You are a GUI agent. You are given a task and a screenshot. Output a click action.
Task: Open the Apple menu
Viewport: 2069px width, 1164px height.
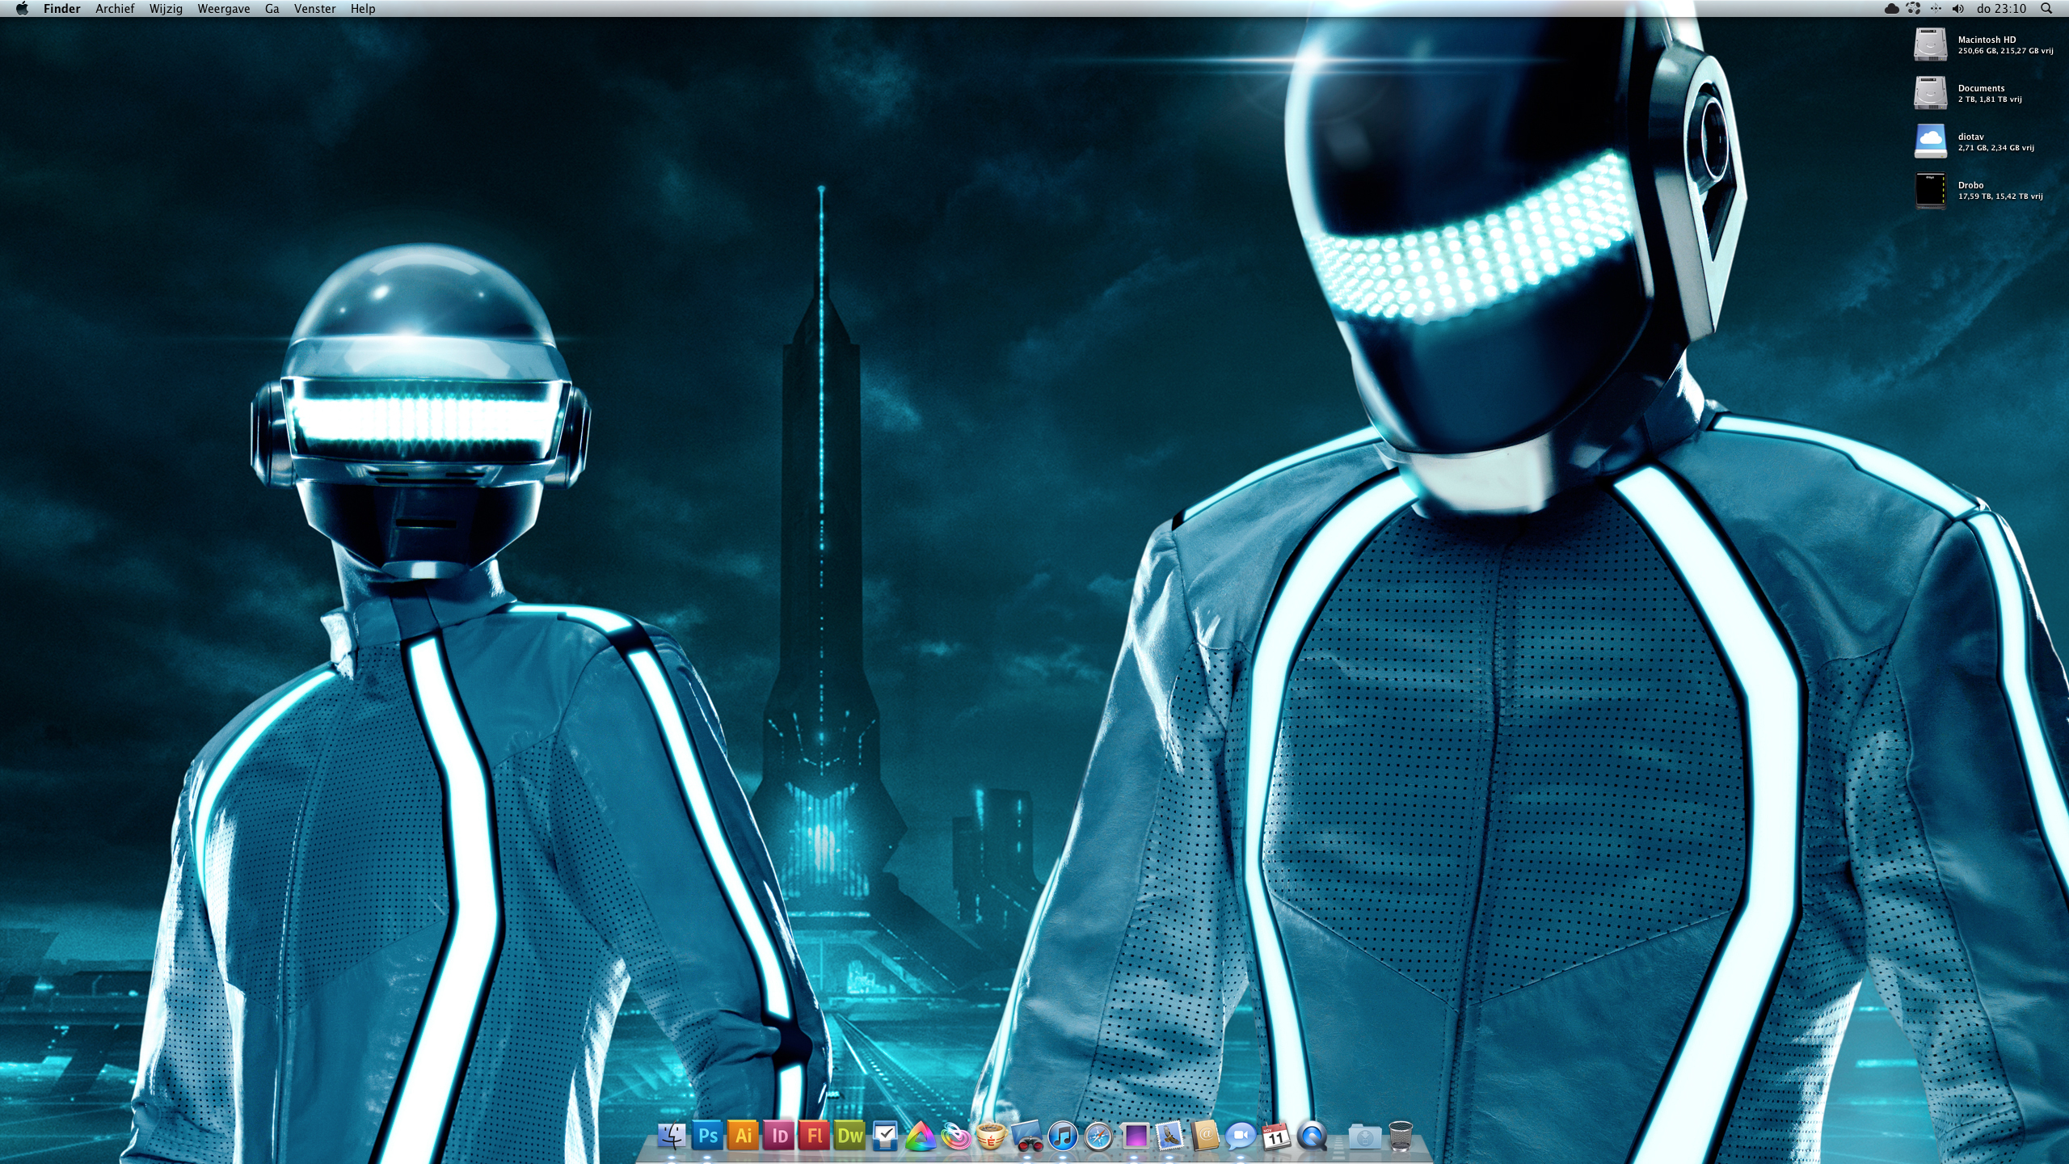(22, 9)
